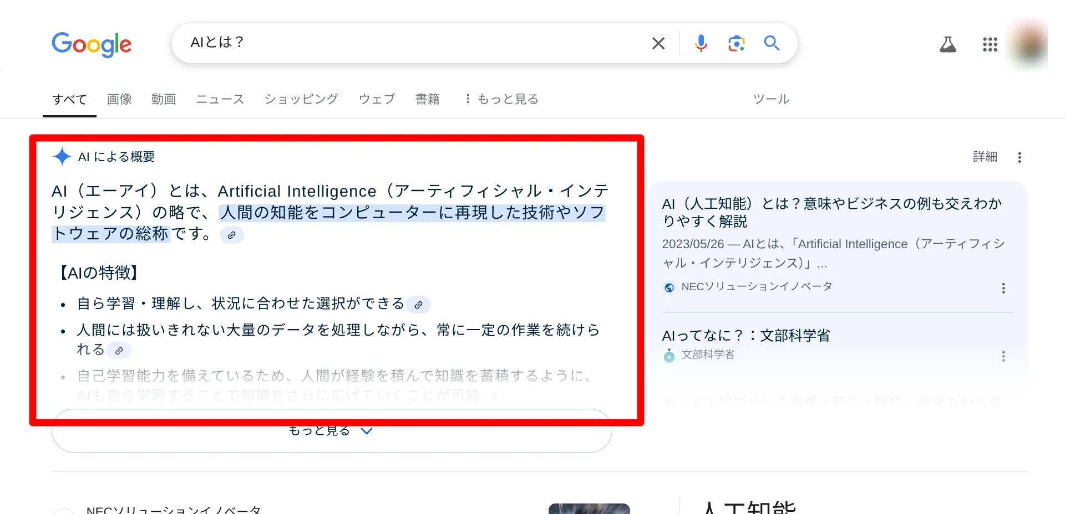This screenshot has width=1065, height=514.
Task: Open the ニュース tab
Action: pos(220,99)
